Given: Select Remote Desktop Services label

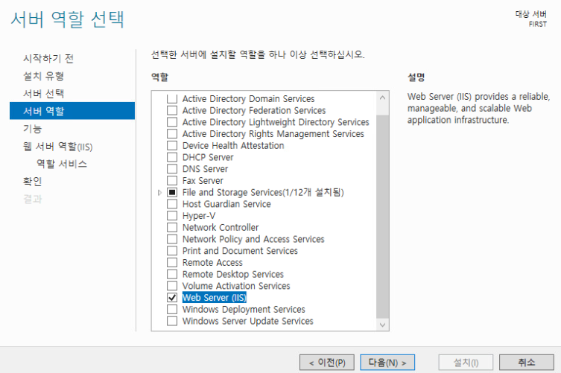Looking at the screenshot, I should [233, 274].
